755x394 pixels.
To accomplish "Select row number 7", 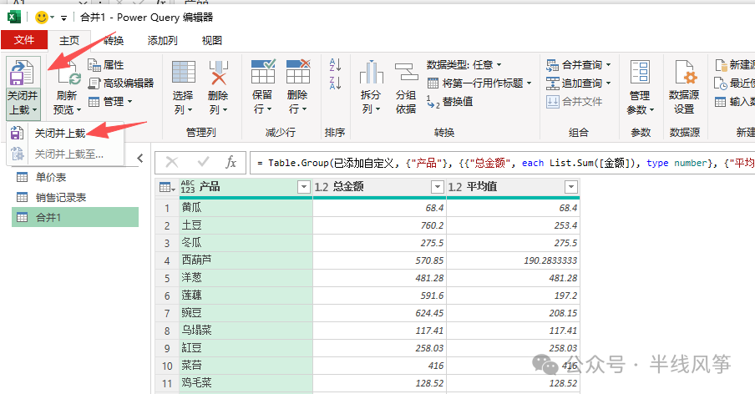I will coord(167,313).
